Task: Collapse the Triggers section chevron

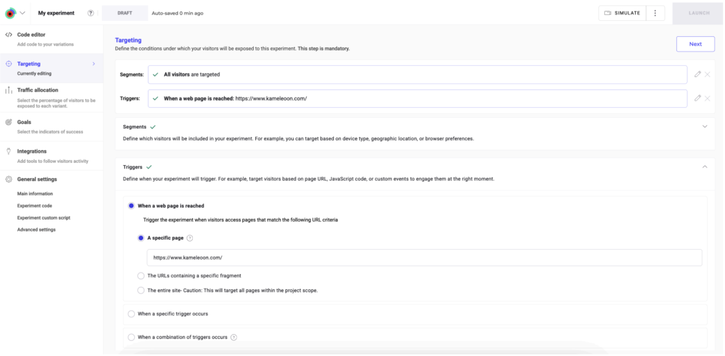Action: (704, 167)
